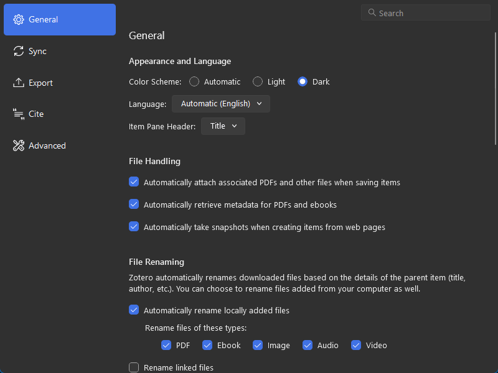The height and width of the screenshot is (373, 498).
Task: Click the Cite quotation icon
Action: point(19,114)
